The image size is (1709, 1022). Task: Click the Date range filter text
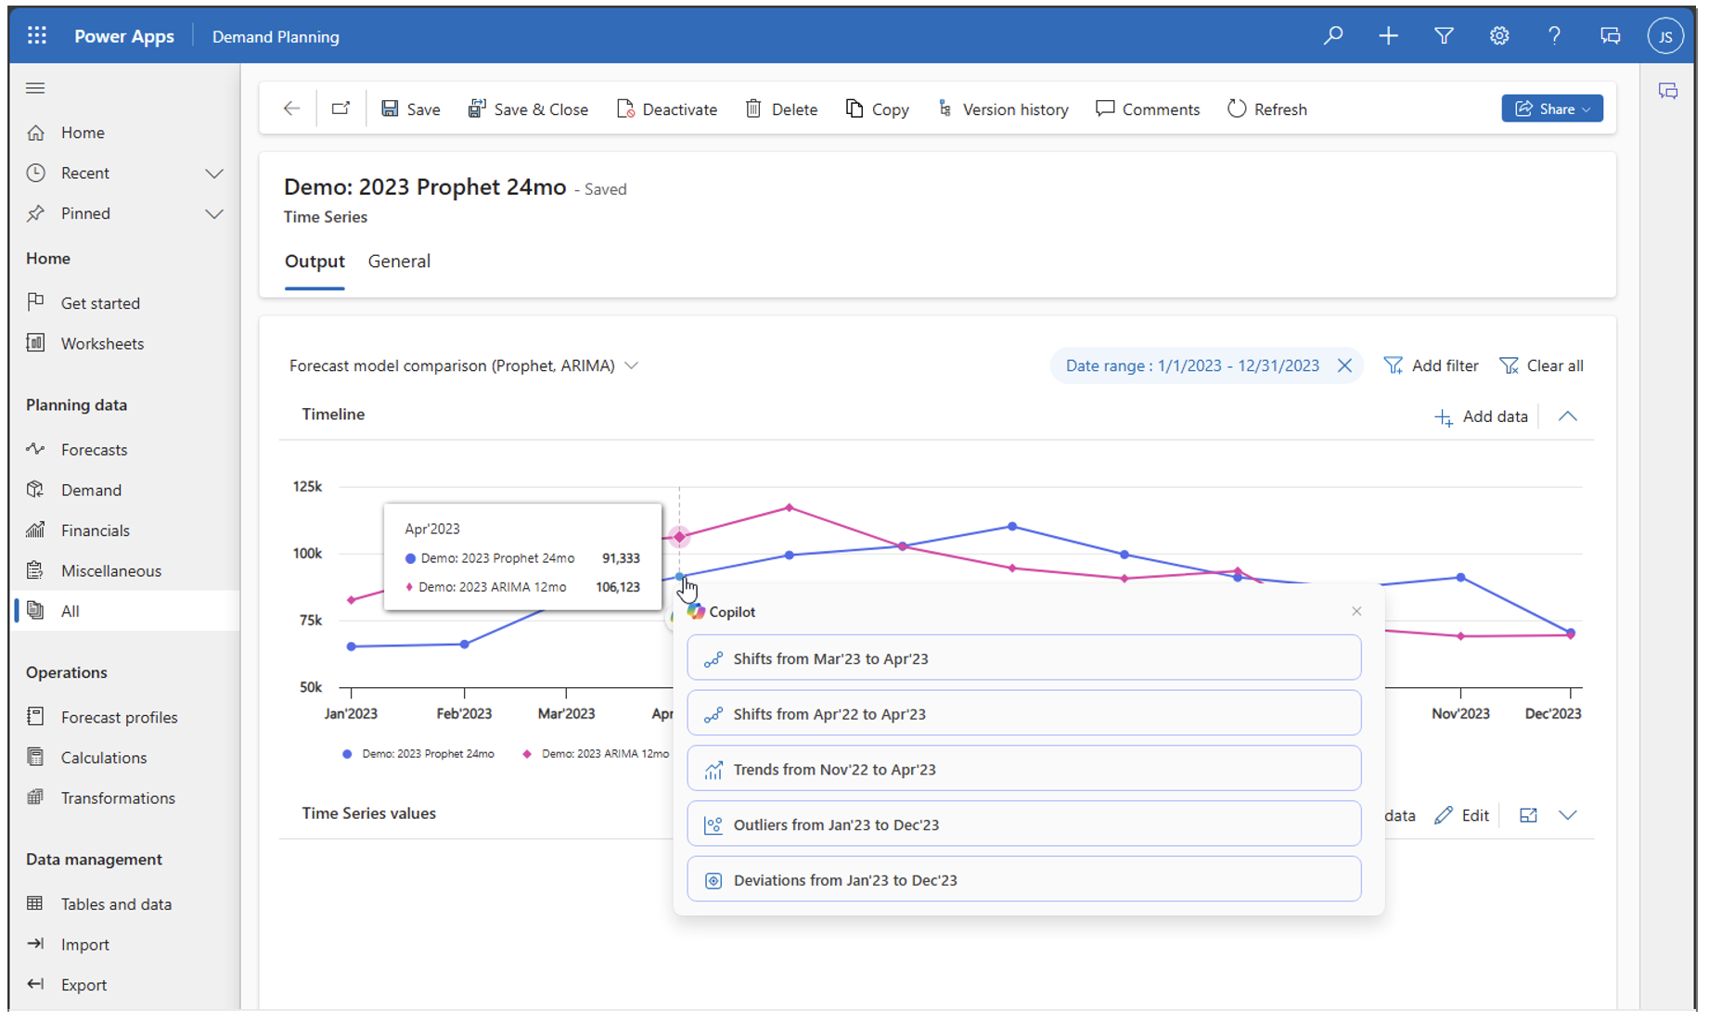(x=1192, y=365)
